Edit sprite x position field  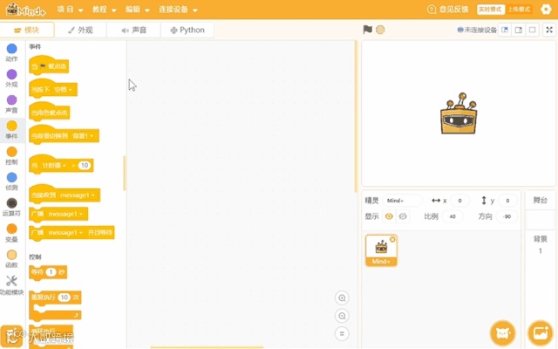pyautogui.click(x=459, y=201)
